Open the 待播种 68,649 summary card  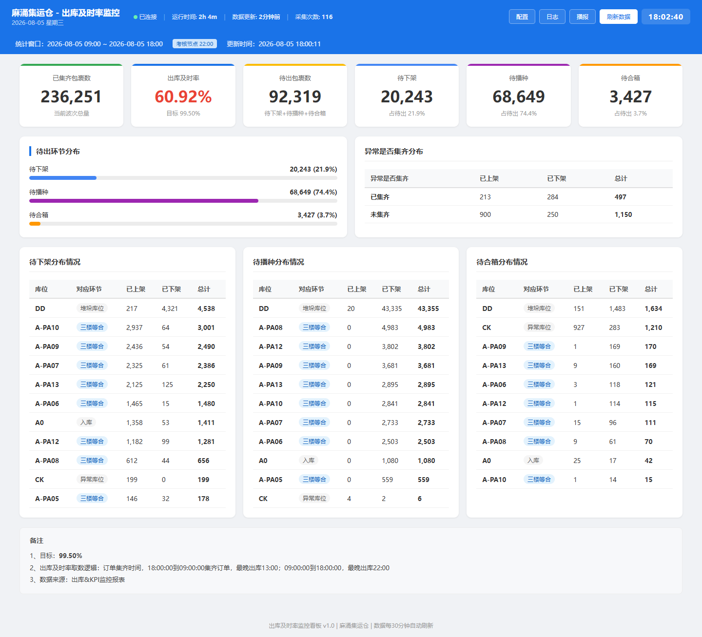pyautogui.click(x=519, y=96)
